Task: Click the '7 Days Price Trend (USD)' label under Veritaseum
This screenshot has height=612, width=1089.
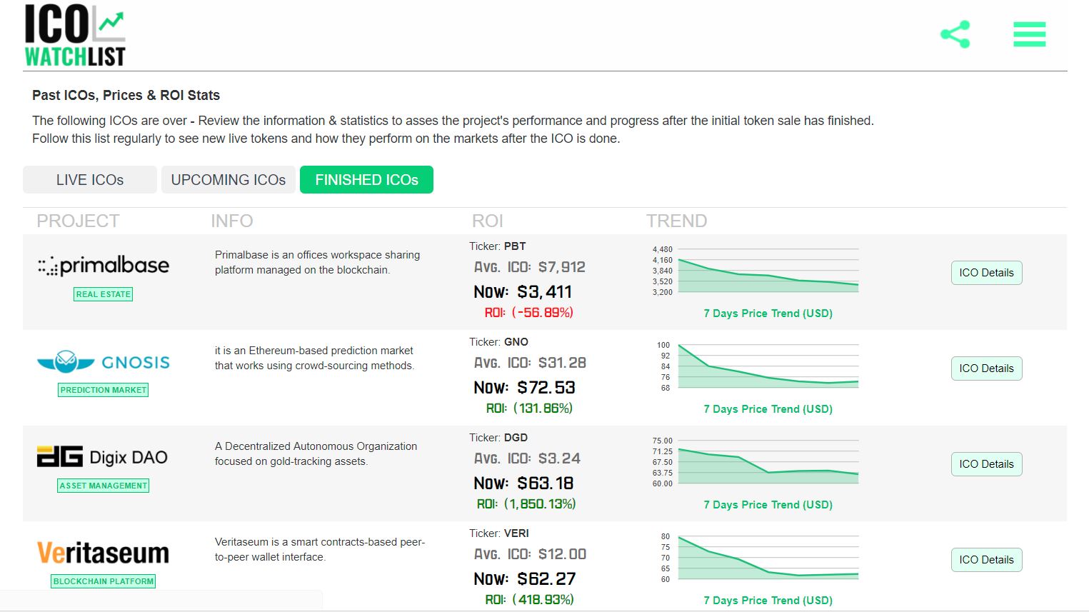Action: click(x=768, y=601)
